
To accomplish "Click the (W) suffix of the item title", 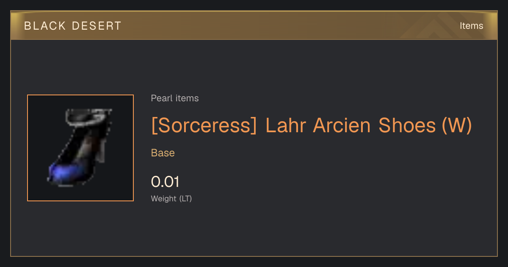I will 457,125.
